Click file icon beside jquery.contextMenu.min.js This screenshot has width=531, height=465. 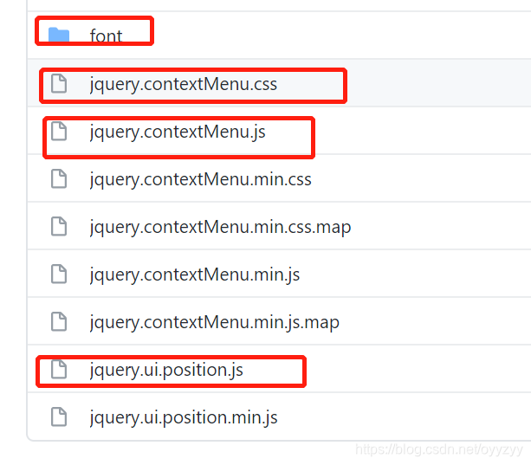click(x=59, y=274)
